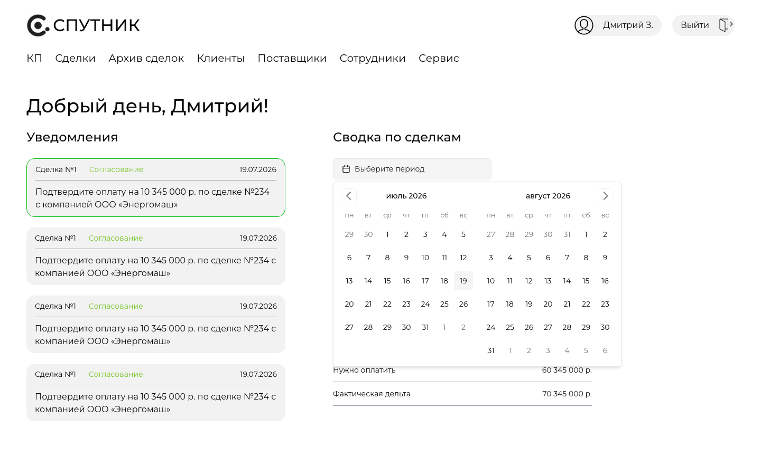Viewport: 761px width, 475px height.
Task: Go to next month with right chevron
Action: coord(605,196)
